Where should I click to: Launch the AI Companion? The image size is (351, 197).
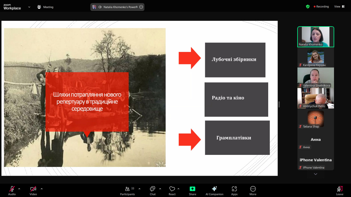pos(214,191)
